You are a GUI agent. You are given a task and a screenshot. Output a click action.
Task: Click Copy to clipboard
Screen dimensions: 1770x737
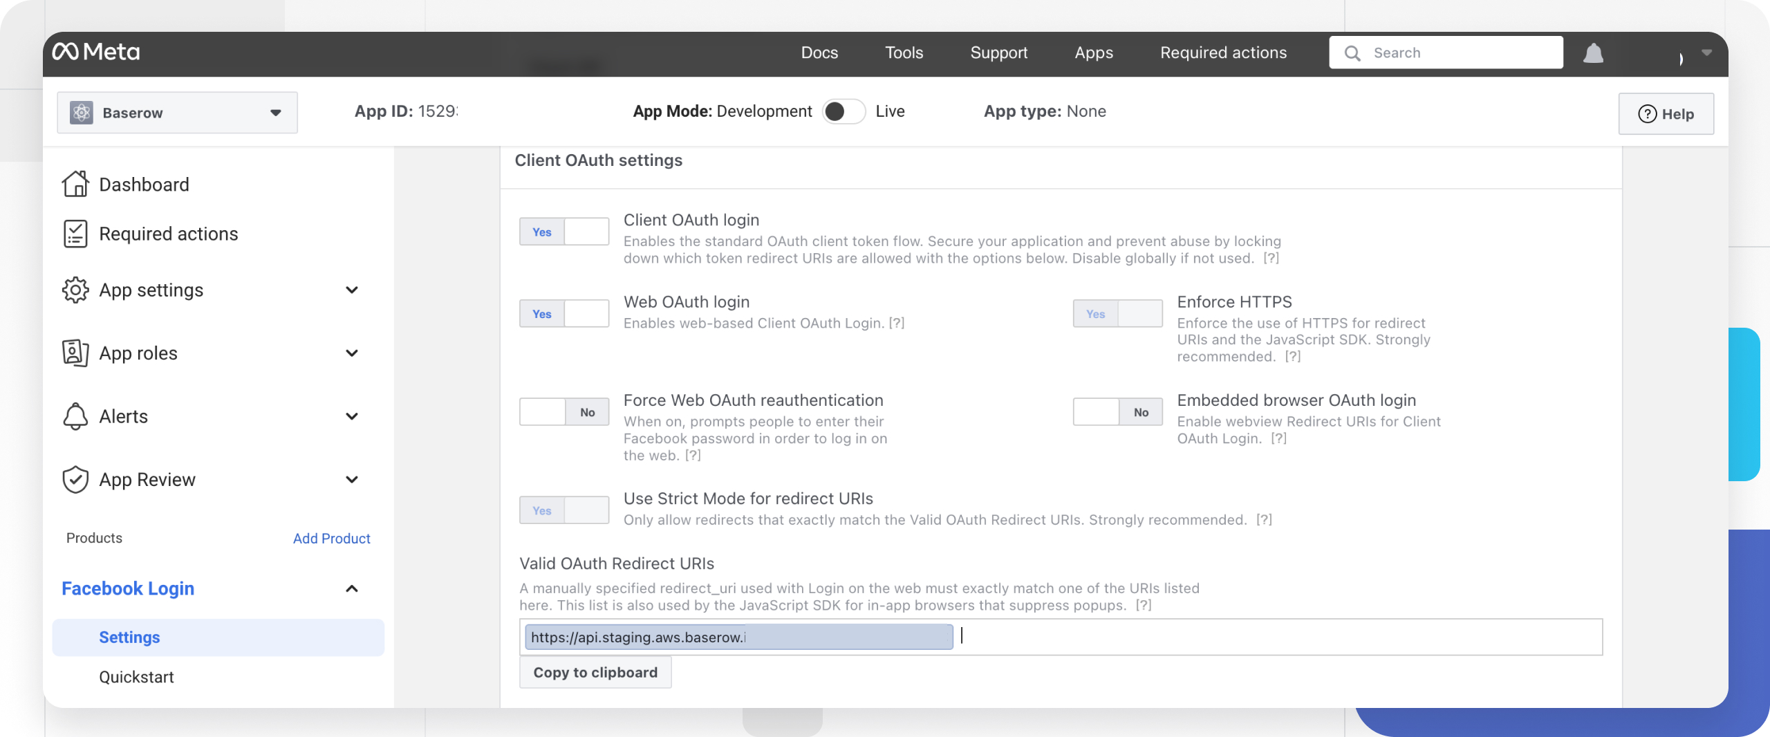click(595, 671)
